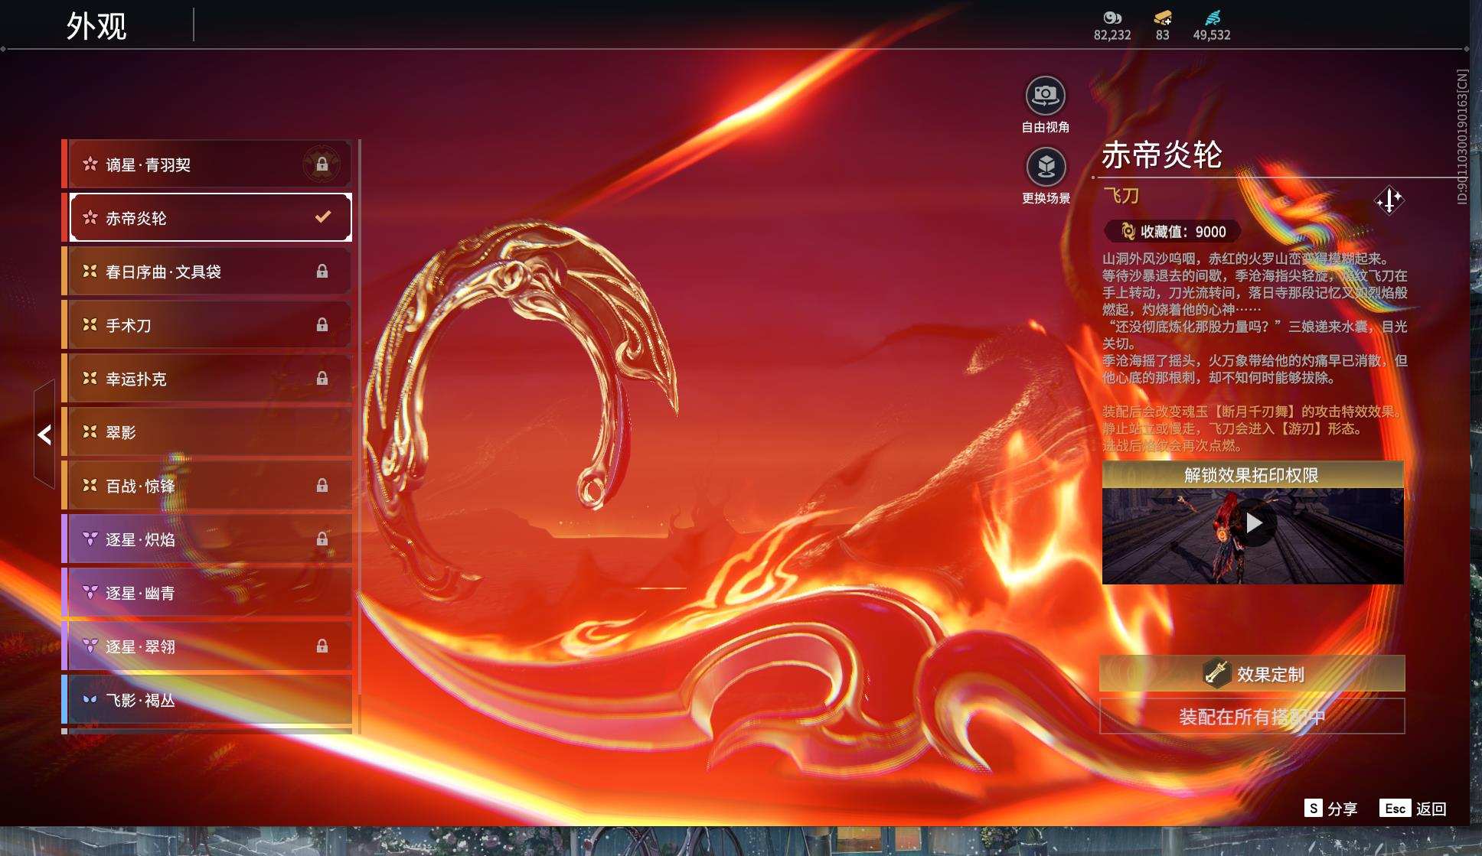Screen dimensions: 1482x856
Task: Click the lock icon on 春日序曲·文具袋
Action: pos(322,272)
